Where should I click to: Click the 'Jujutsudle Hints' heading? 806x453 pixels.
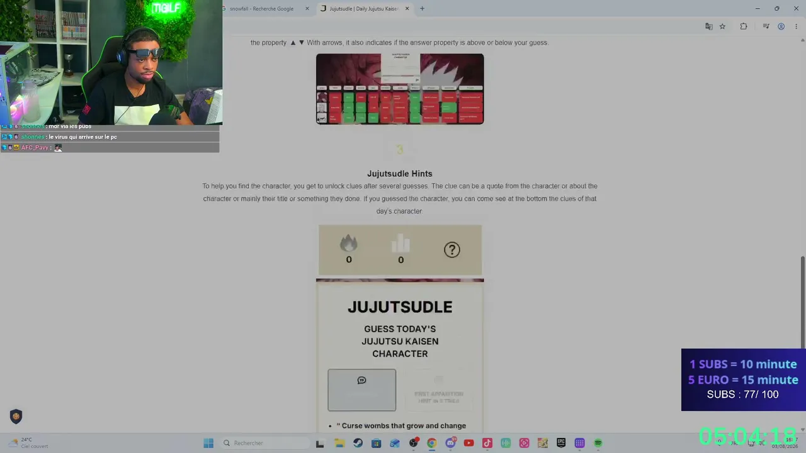400,174
